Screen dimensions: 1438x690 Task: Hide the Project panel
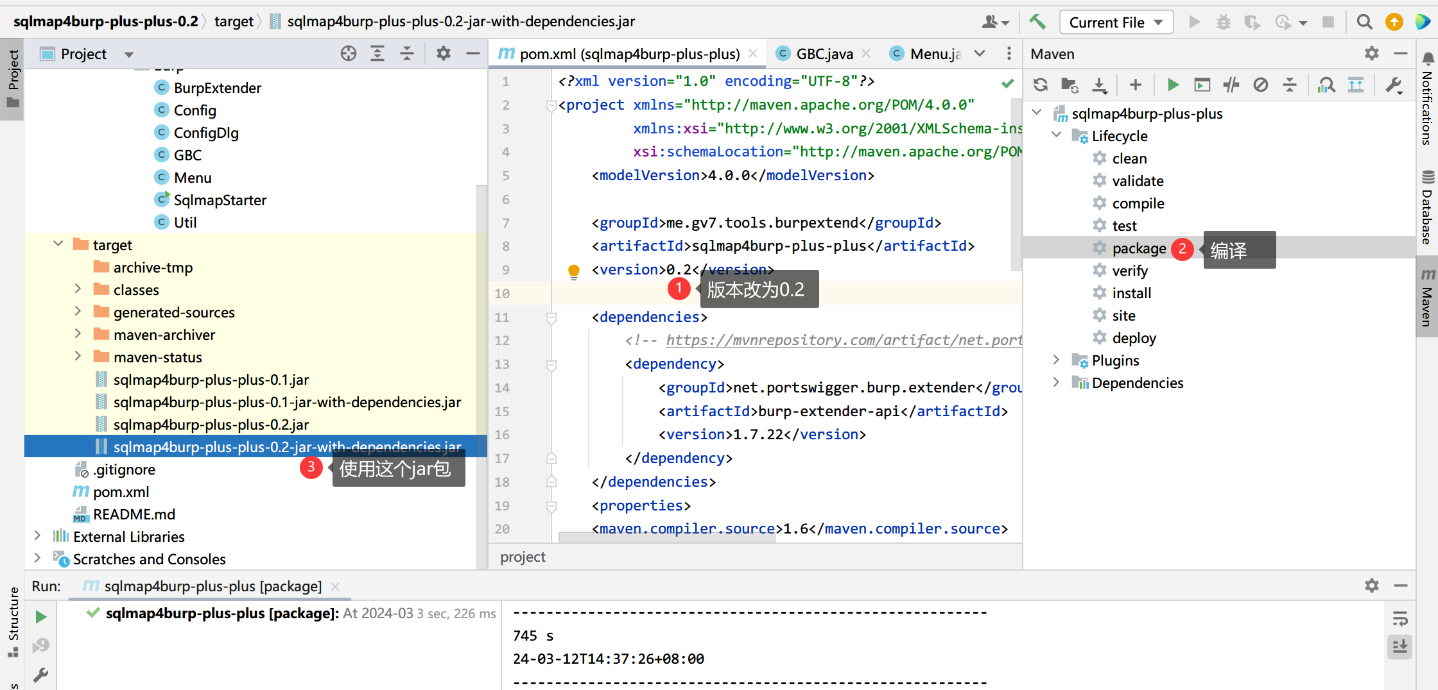pos(472,54)
